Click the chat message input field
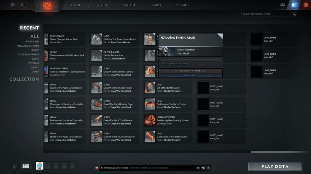311x174 pixels. tap(162, 168)
